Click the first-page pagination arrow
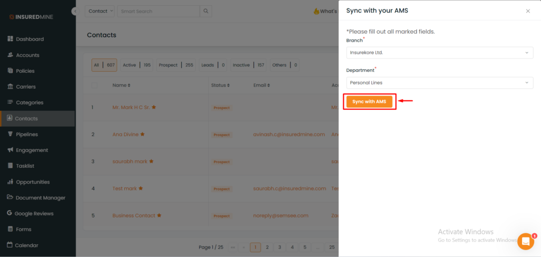 [x=232, y=247]
